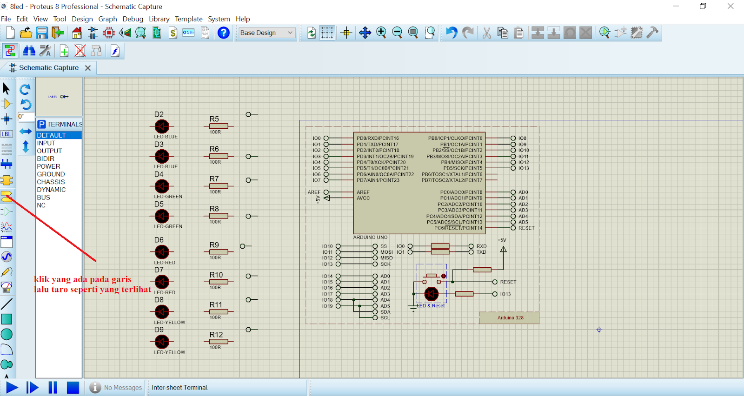
Task: Click the Undo arrow icon
Action: (x=452, y=33)
